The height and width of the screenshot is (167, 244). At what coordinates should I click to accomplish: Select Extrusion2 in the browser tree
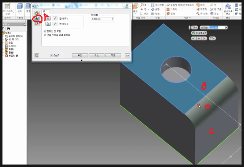(10, 52)
